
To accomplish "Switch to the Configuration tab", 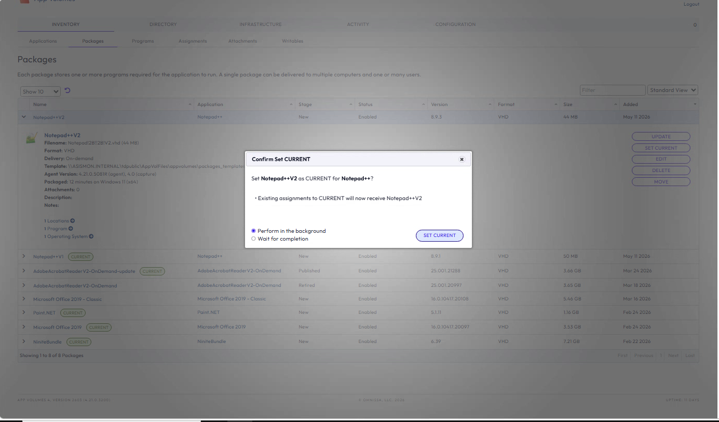I will click(455, 24).
